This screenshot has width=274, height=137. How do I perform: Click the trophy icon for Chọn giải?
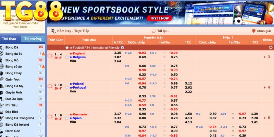[x=253, y=31]
